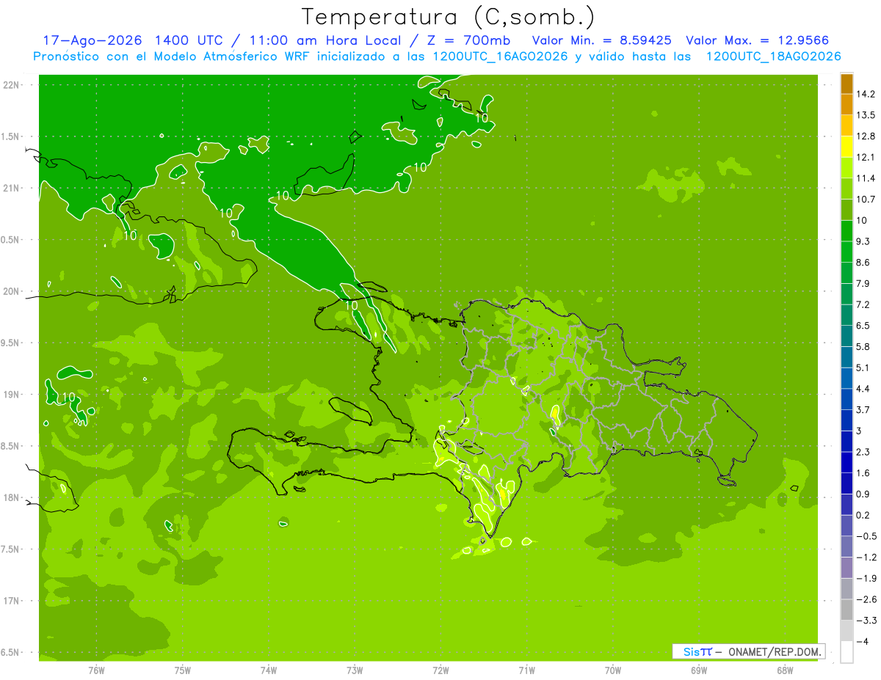The image size is (881, 680).
Task: Click the '71W' longitude axis label
Action: [x=526, y=670]
